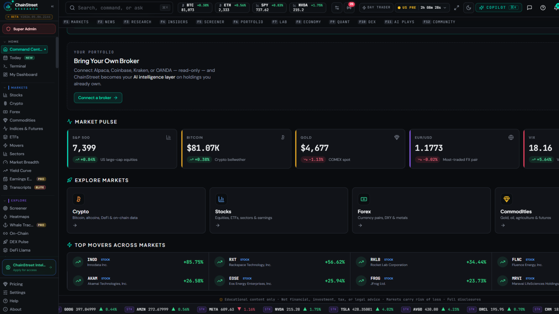Click the globe icon in the EUR/USD card
Viewport: 559px width, 314px height.
coord(511,137)
